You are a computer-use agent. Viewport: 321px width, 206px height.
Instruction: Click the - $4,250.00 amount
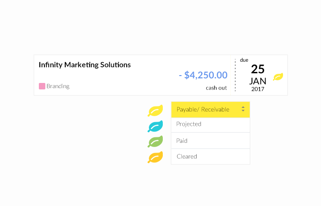point(203,75)
